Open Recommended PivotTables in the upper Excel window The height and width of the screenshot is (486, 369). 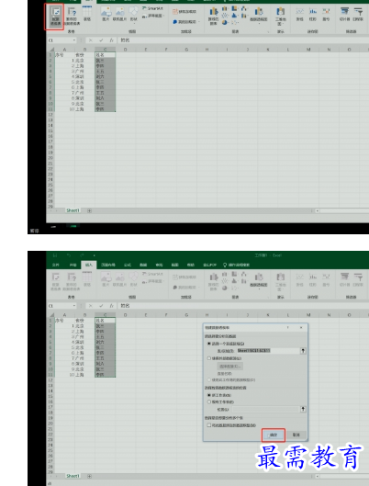click(72, 17)
